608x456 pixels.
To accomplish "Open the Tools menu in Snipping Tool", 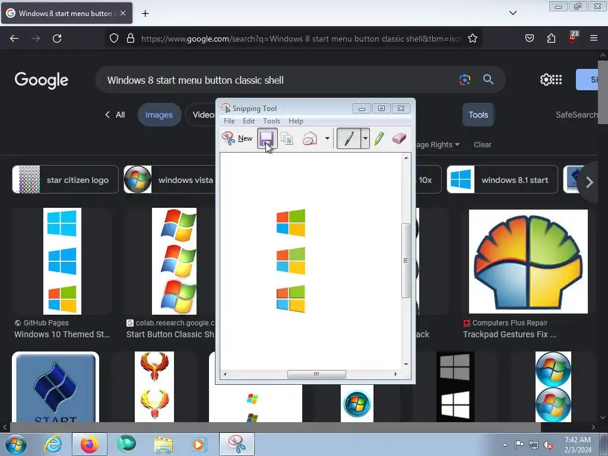I will [x=271, y=121].
